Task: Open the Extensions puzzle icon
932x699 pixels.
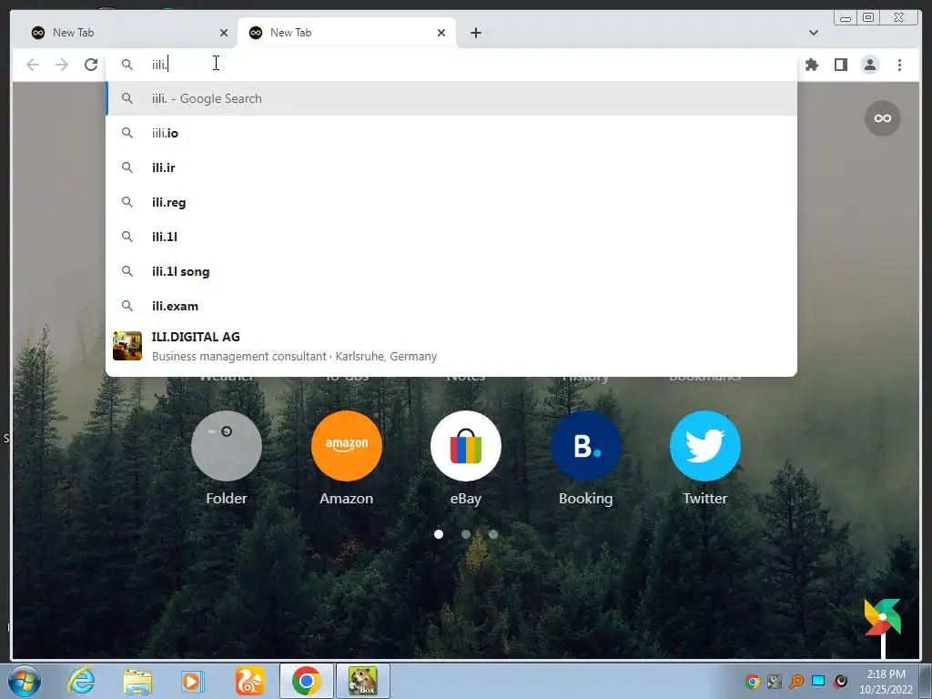Action: pos(811,65)
